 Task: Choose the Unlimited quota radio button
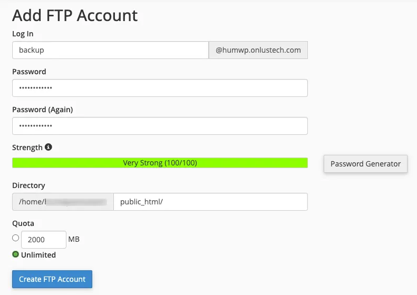[x=15, y=255]
